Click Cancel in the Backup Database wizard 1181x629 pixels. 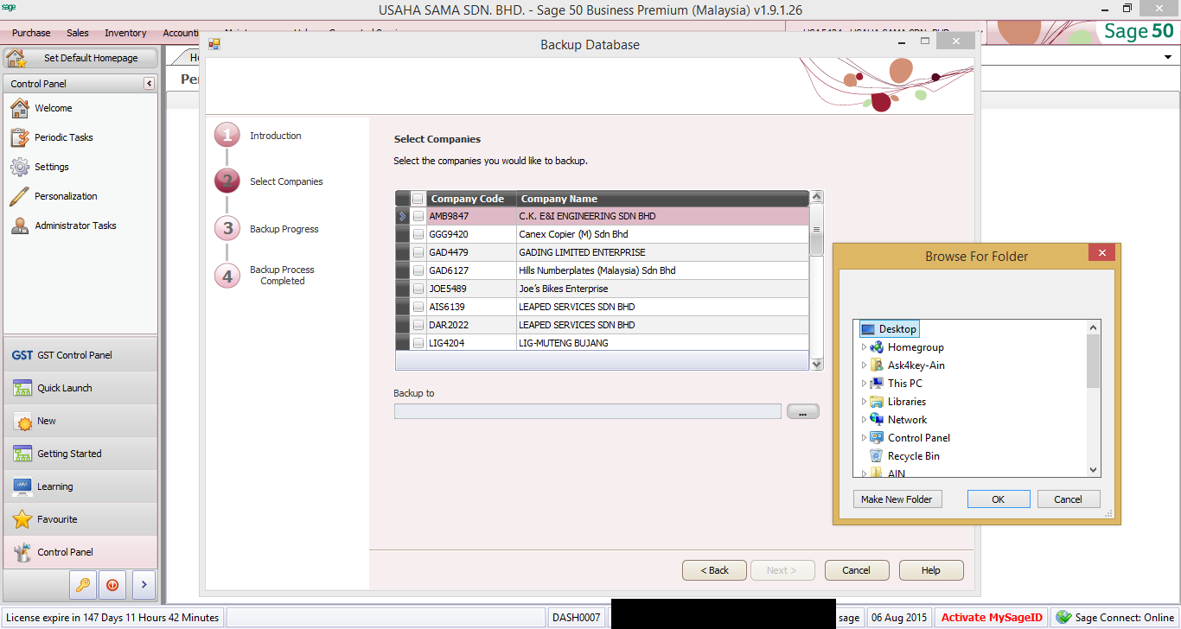pyautogui.click(x=856, y=570)
